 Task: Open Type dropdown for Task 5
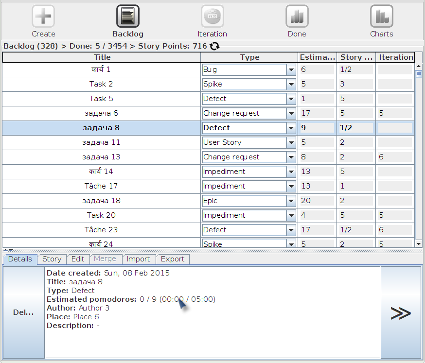tap(291, 99)
